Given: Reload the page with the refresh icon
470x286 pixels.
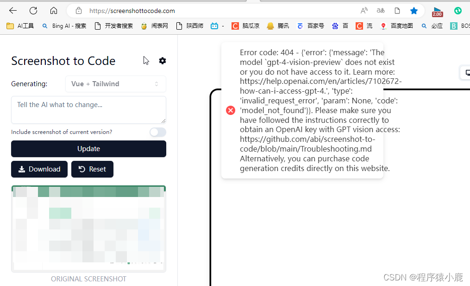Looking at the screenshot, I should tap(33, 11).
